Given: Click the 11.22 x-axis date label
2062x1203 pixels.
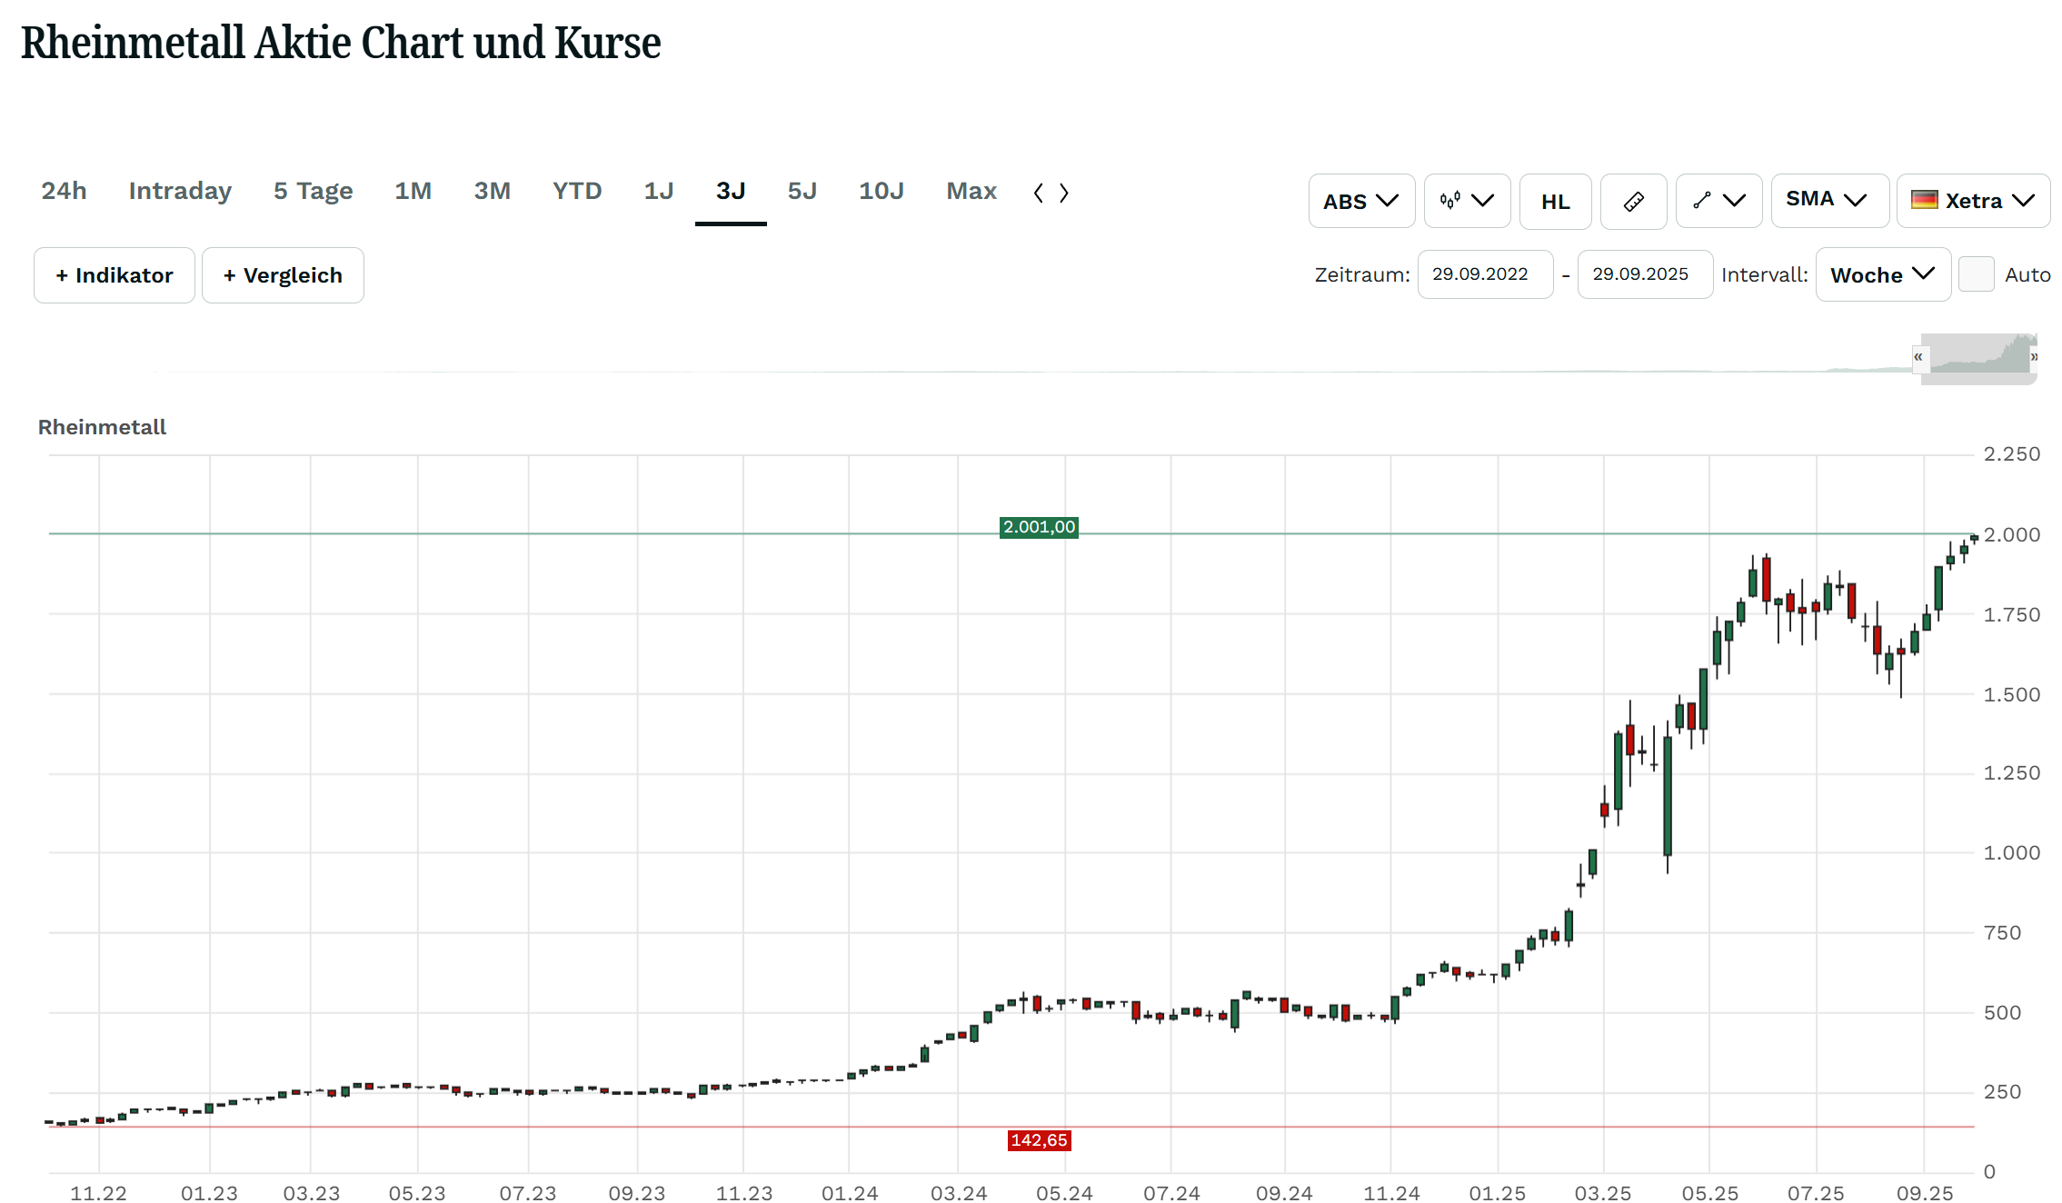Looking at the screenshot, I should (98, 1193).
